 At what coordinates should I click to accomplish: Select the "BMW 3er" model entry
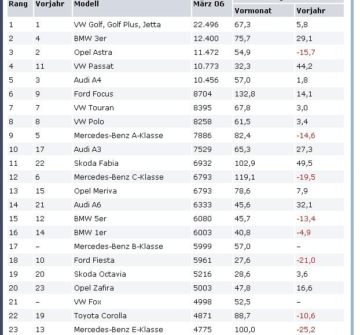click(x=90, y=39)
